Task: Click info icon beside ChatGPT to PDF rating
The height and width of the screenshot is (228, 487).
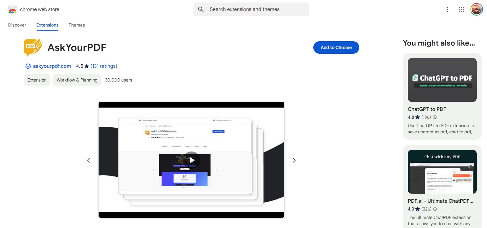Action: (435, 117)
